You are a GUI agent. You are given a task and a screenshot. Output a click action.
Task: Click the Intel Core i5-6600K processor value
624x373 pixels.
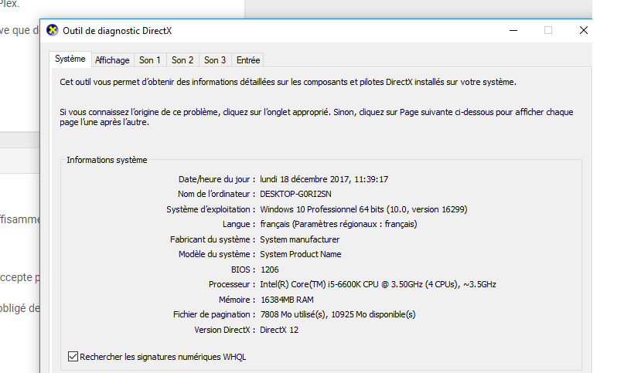[x=377, y=284]
